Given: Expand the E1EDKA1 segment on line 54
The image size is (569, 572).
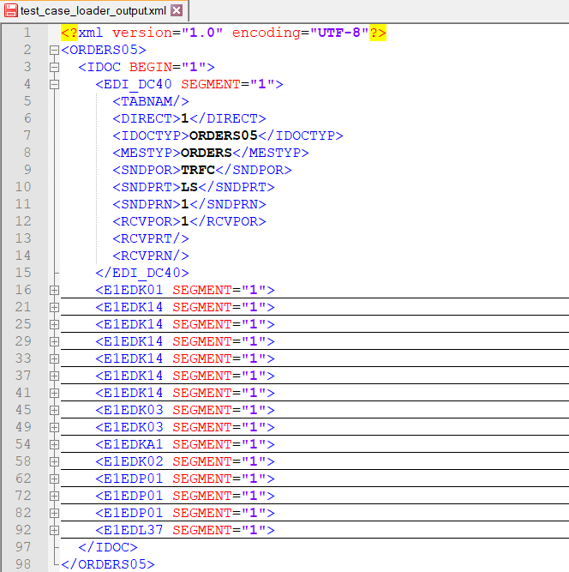Looking at the screenshot, I should [x=55, y=444].
